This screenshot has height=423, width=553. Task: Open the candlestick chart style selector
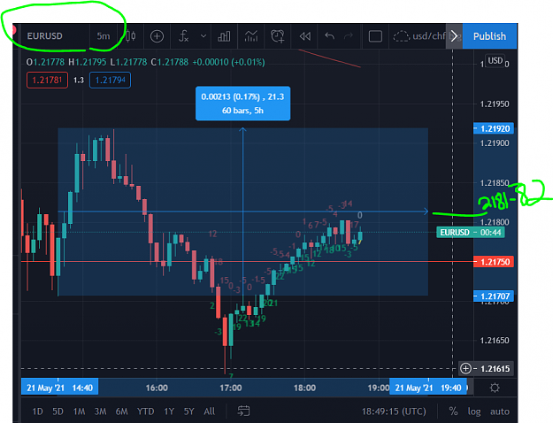[131, 36]
